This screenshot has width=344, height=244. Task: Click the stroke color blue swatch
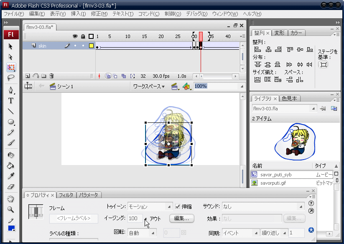pyautogui.click(x=11, y=228)
